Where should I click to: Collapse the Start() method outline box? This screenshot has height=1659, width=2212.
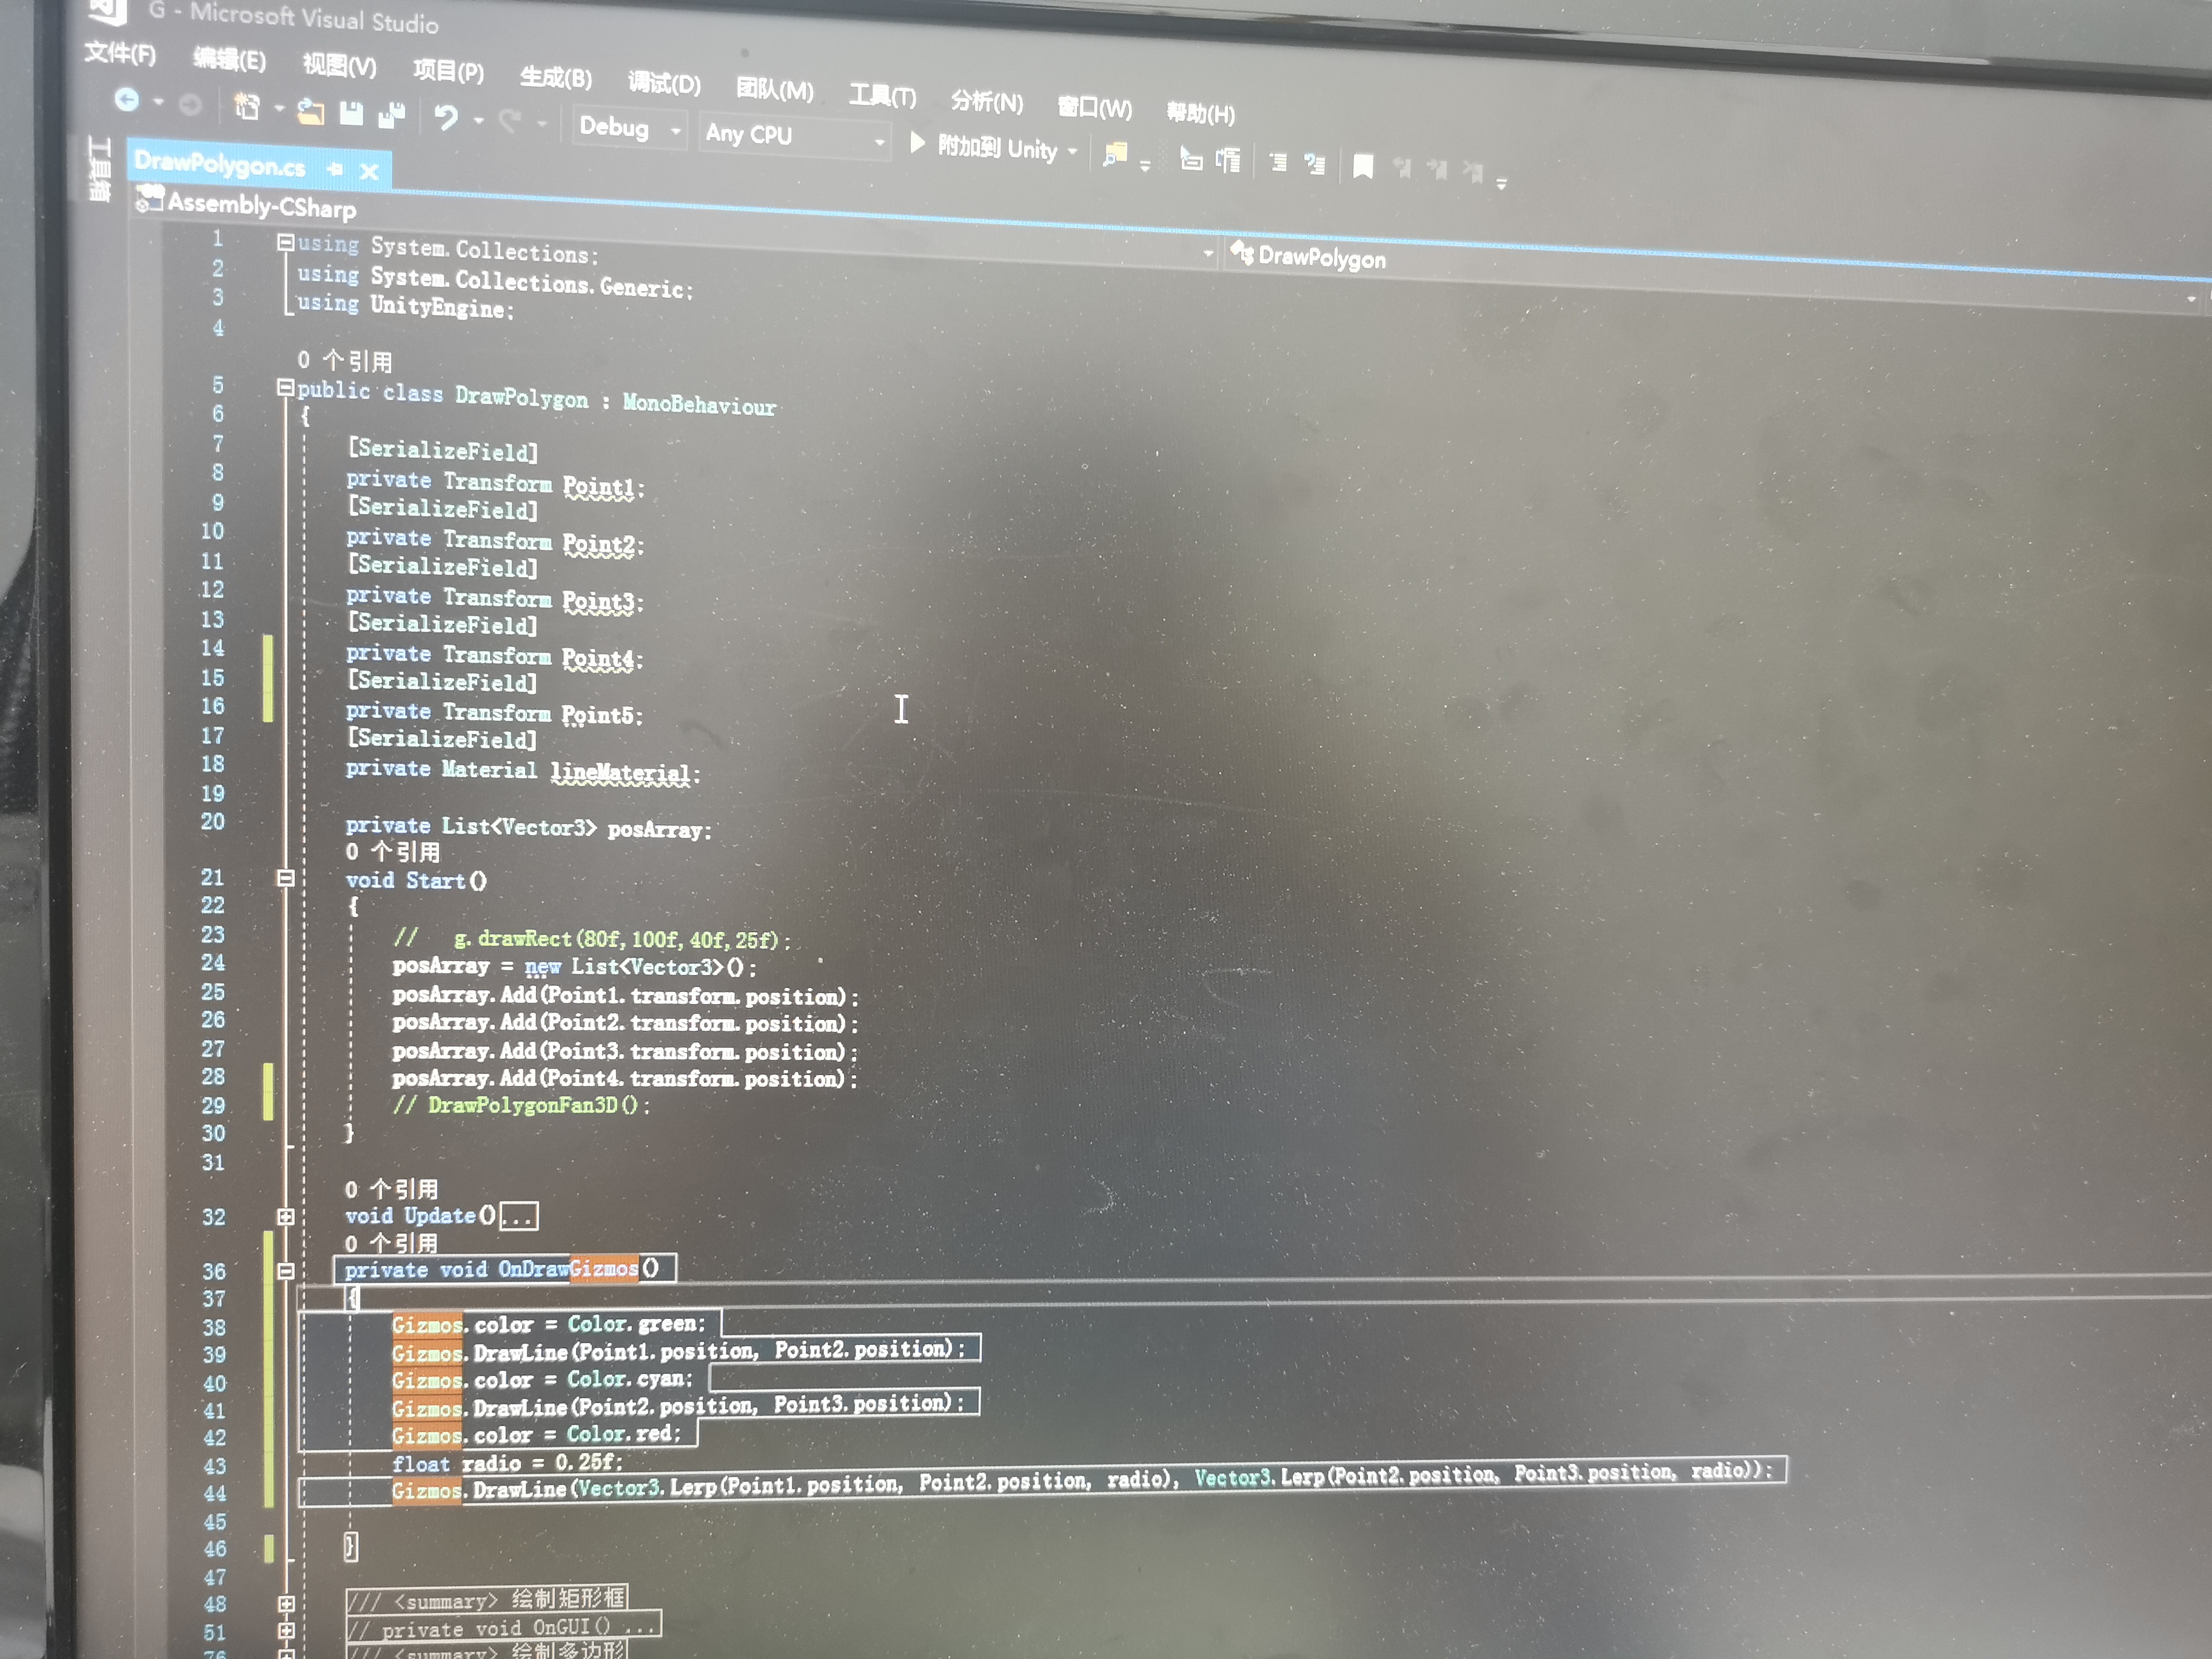tap(285, 878)
